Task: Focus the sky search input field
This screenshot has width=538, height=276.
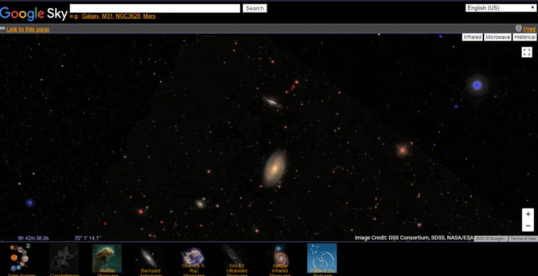Action: click(x=155, y=8)
